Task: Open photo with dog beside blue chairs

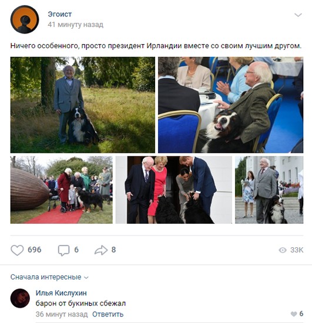Action: (230, 105)
